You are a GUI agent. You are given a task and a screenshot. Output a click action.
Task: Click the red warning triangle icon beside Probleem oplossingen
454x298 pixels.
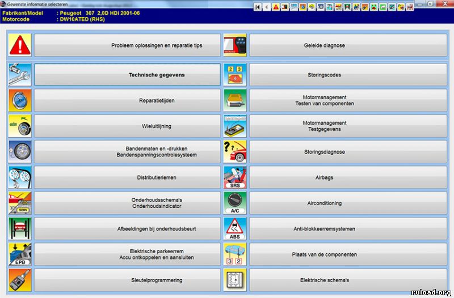(20, 45)
